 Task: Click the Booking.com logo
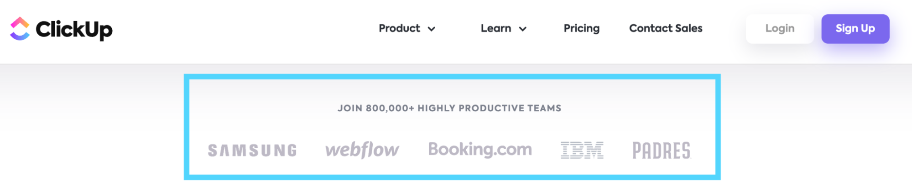480,149
